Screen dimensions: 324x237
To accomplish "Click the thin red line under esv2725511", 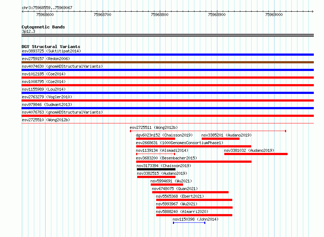I will pos(208,131).
